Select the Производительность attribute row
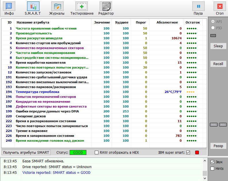 (x=104, y=33)
